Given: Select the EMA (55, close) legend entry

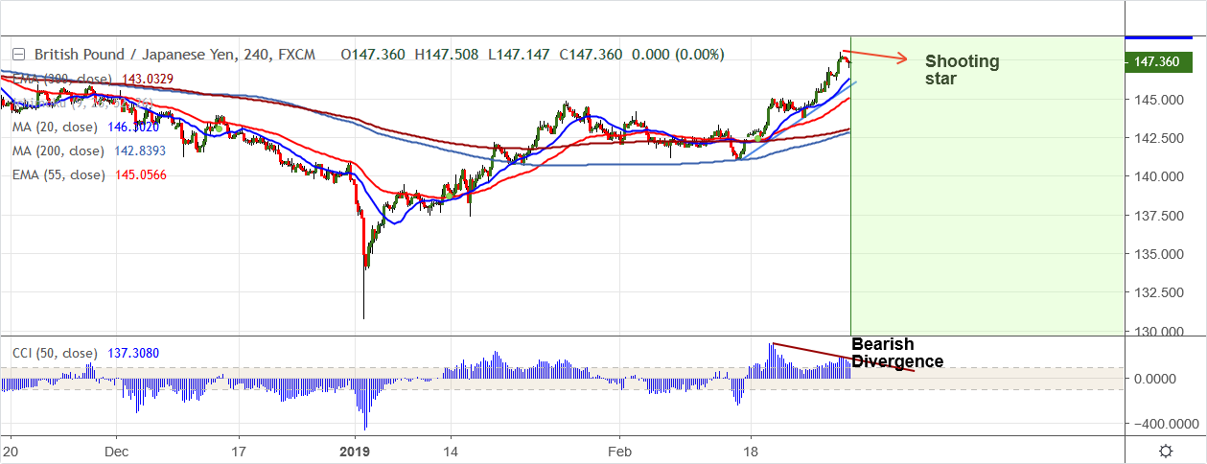Looking at the screenshot, I should (x=58, y=175).
